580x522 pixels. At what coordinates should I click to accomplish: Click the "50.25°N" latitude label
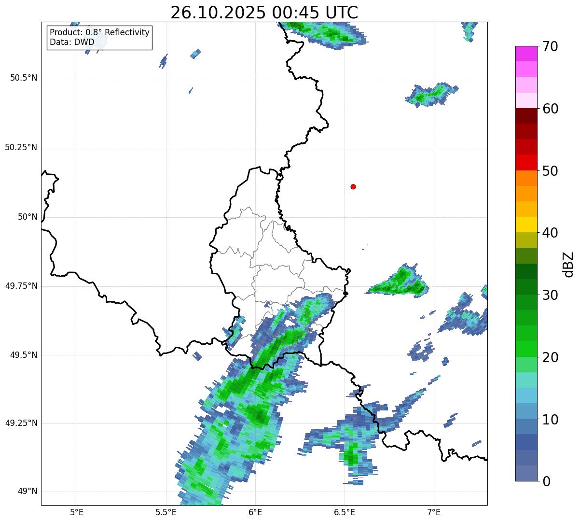click(x=21, y=147)
